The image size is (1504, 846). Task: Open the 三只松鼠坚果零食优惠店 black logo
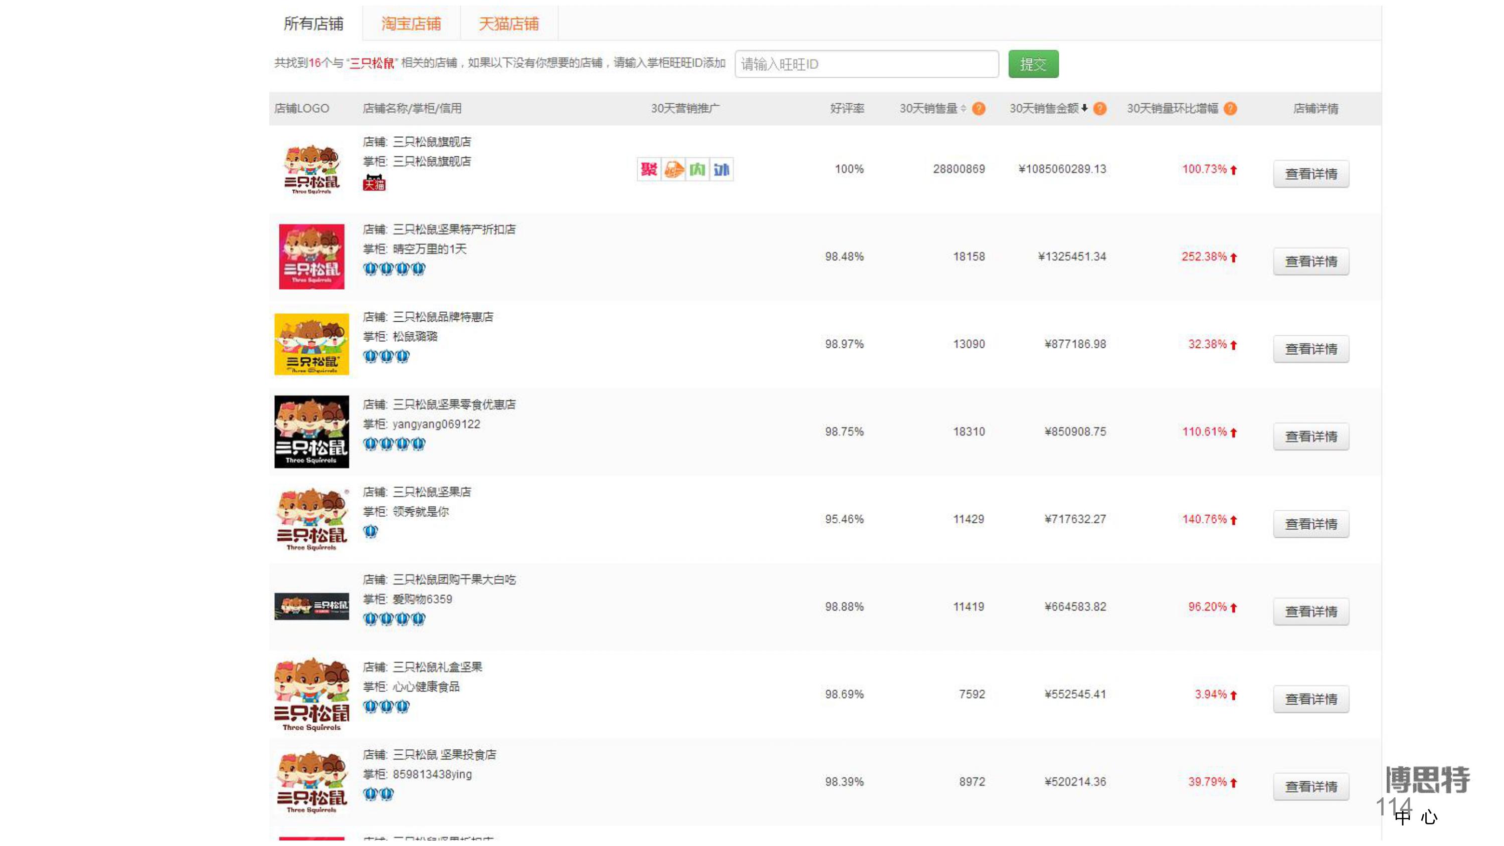click(x=312, y=432)
